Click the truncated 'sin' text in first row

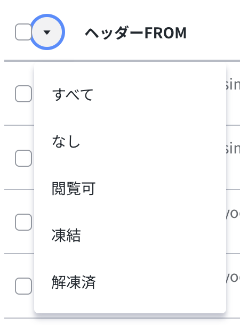point(233,84)
